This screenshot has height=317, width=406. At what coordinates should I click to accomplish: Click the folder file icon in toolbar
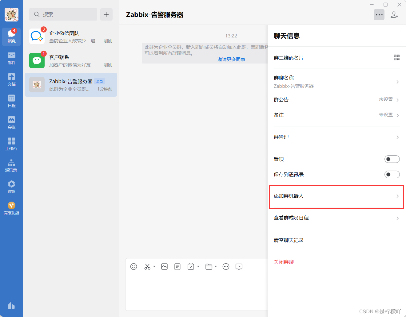209,266
